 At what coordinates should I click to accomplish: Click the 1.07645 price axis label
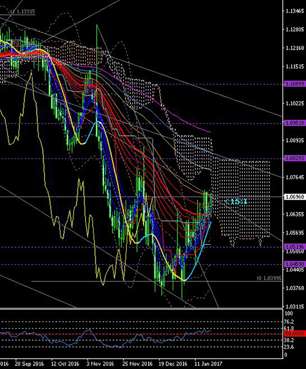pos(295,177)
